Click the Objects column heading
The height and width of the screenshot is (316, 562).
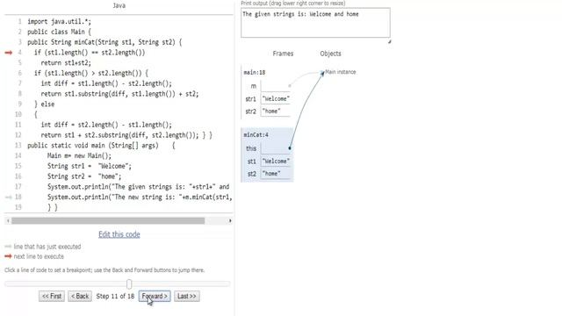pos(330,54)
